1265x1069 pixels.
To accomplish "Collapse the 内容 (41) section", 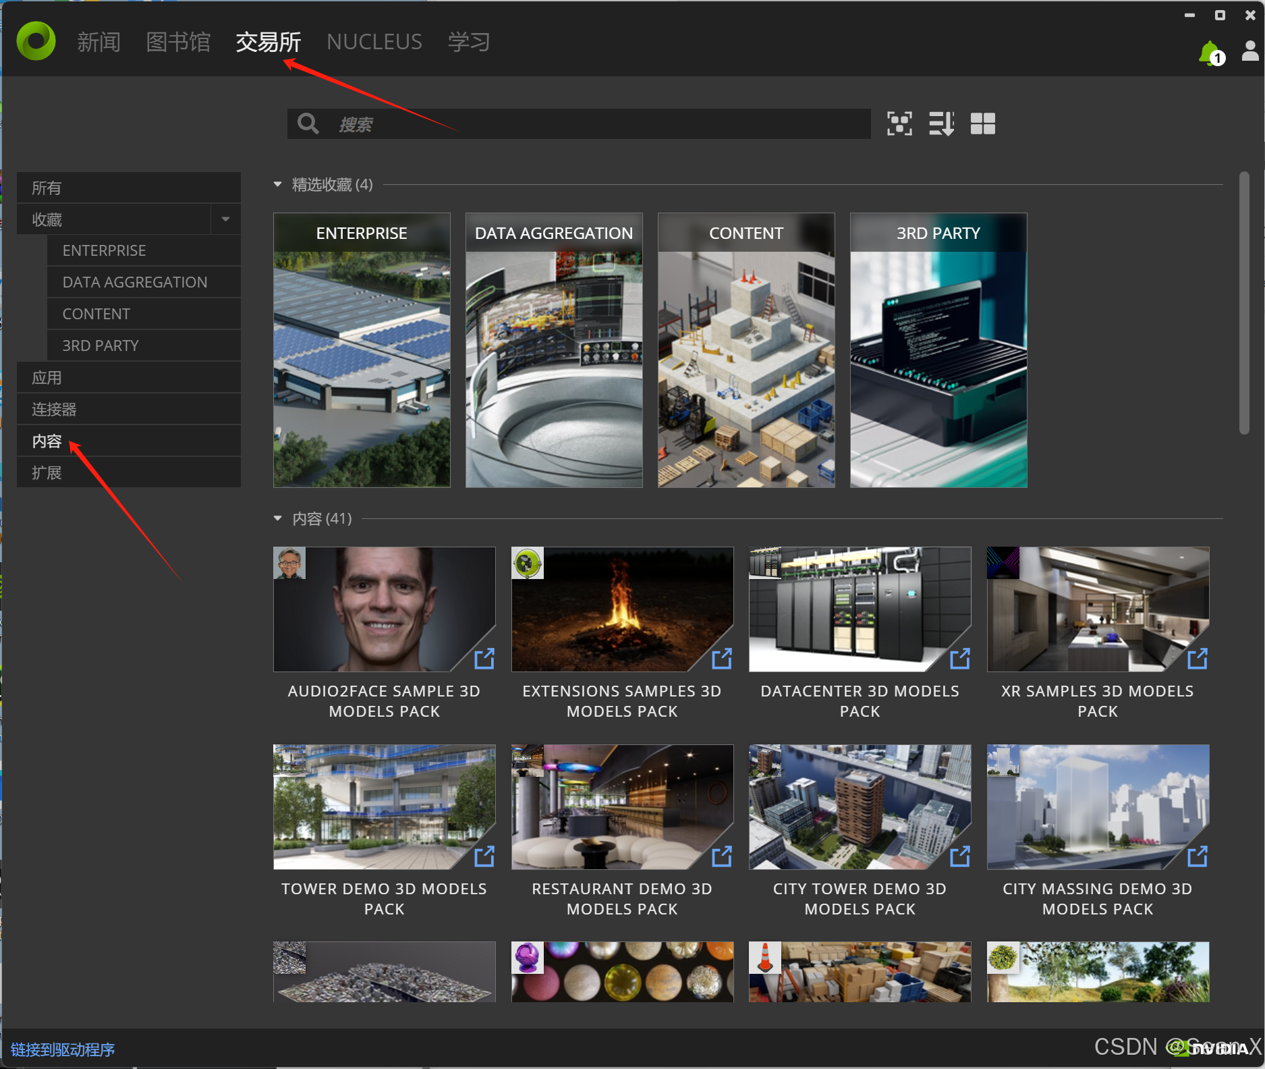I will pyautogui.click(x=277, y=518).
